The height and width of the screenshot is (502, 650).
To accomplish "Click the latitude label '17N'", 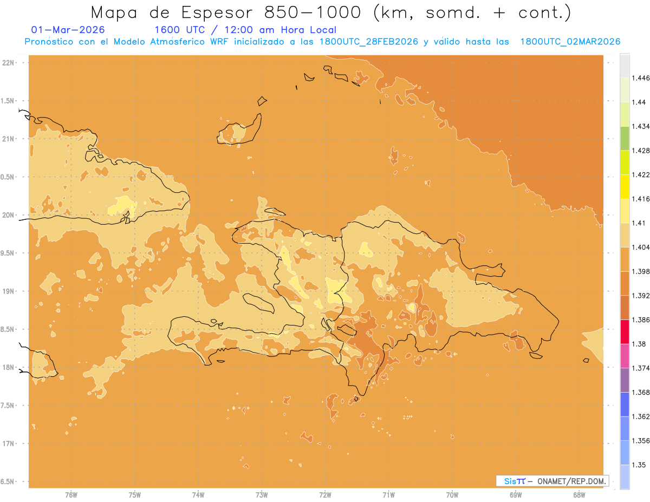I will click(x=8, y=444).
